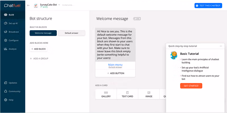The width and height of the screenshot is (227, 113).
Task: Open Configure menu item
Action: pyautogui.click(x=12, y=40)
